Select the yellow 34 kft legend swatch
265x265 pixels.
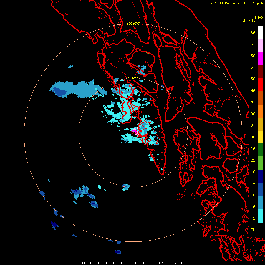[260, 137]
